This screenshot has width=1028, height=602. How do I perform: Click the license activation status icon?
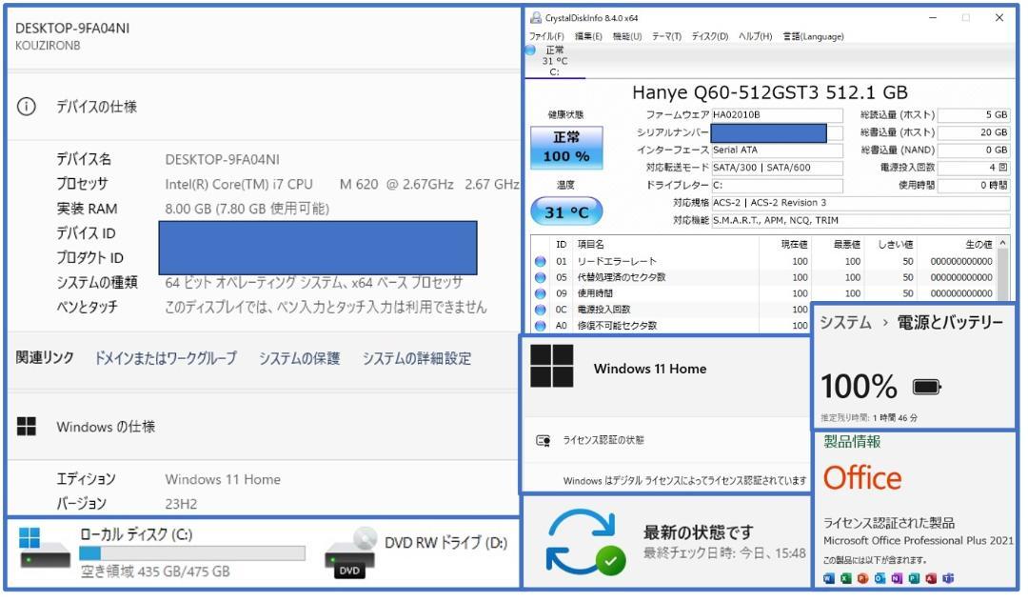click(543, 441)
